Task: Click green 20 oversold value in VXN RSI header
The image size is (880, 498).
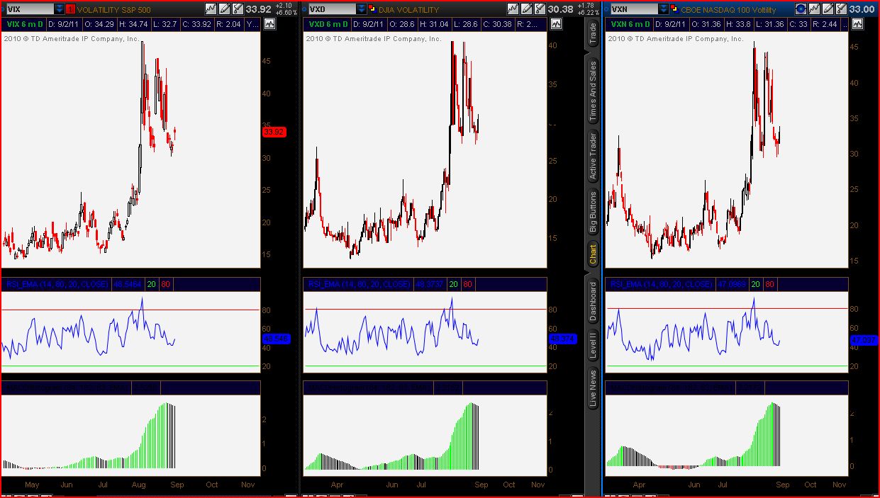Action: point(756,284)
